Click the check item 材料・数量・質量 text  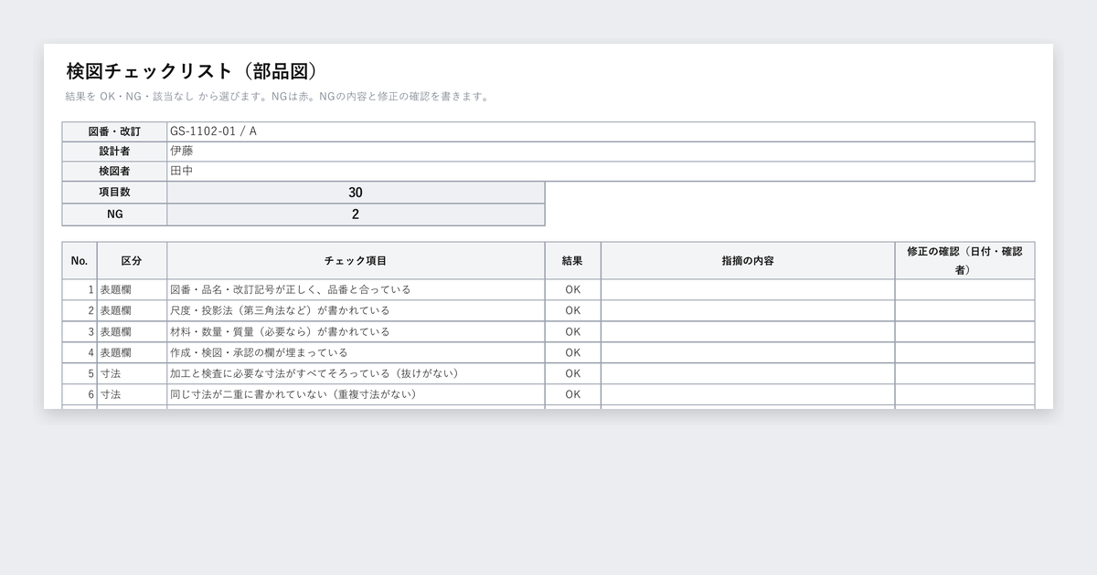[x=280, y=331]
